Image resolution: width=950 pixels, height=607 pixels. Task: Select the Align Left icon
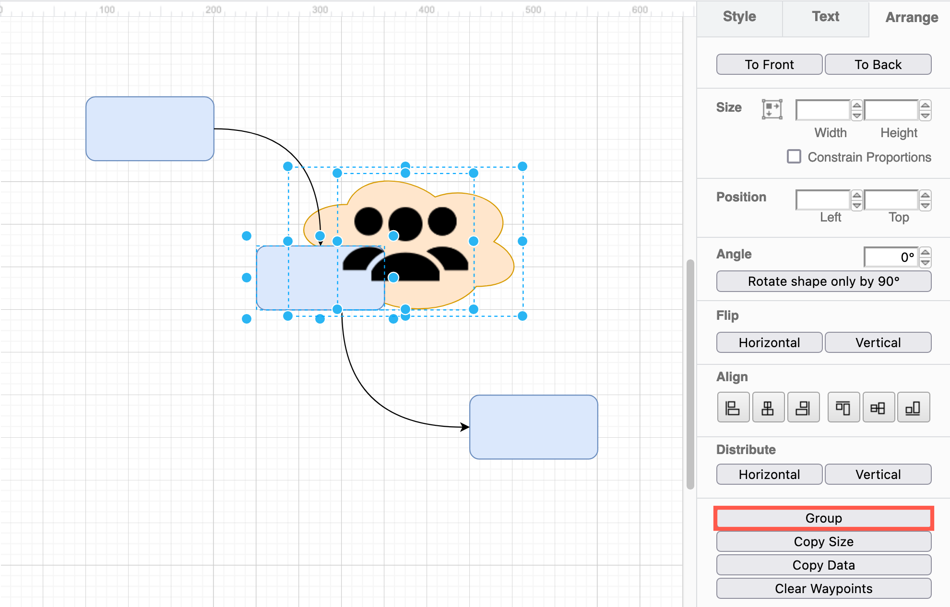pyautogui.click(x=733, y=407)
